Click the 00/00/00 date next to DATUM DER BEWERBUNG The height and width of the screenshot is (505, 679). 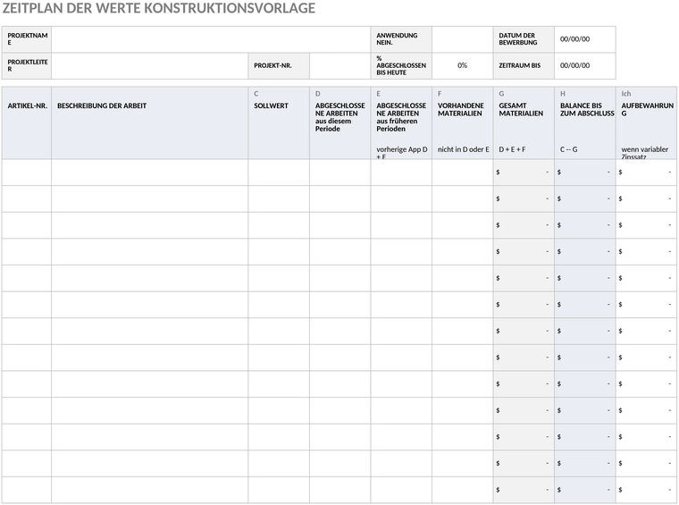tap(574, 39)
